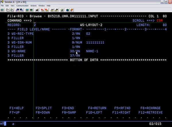The width and height of the screenshot is (172, 127).
Task: Click the WS-NAME field name
Action: point(19,51)
